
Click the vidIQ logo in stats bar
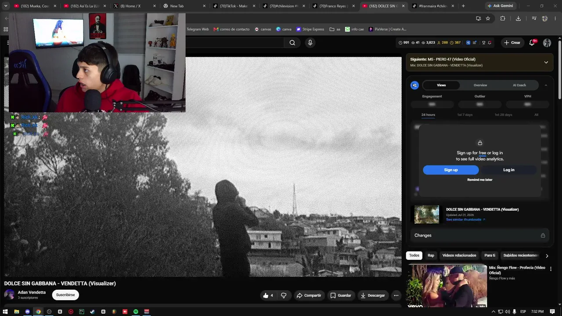point(468,43)
